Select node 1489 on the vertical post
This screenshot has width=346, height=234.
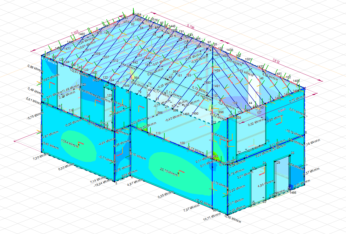[x=217, y=70]
